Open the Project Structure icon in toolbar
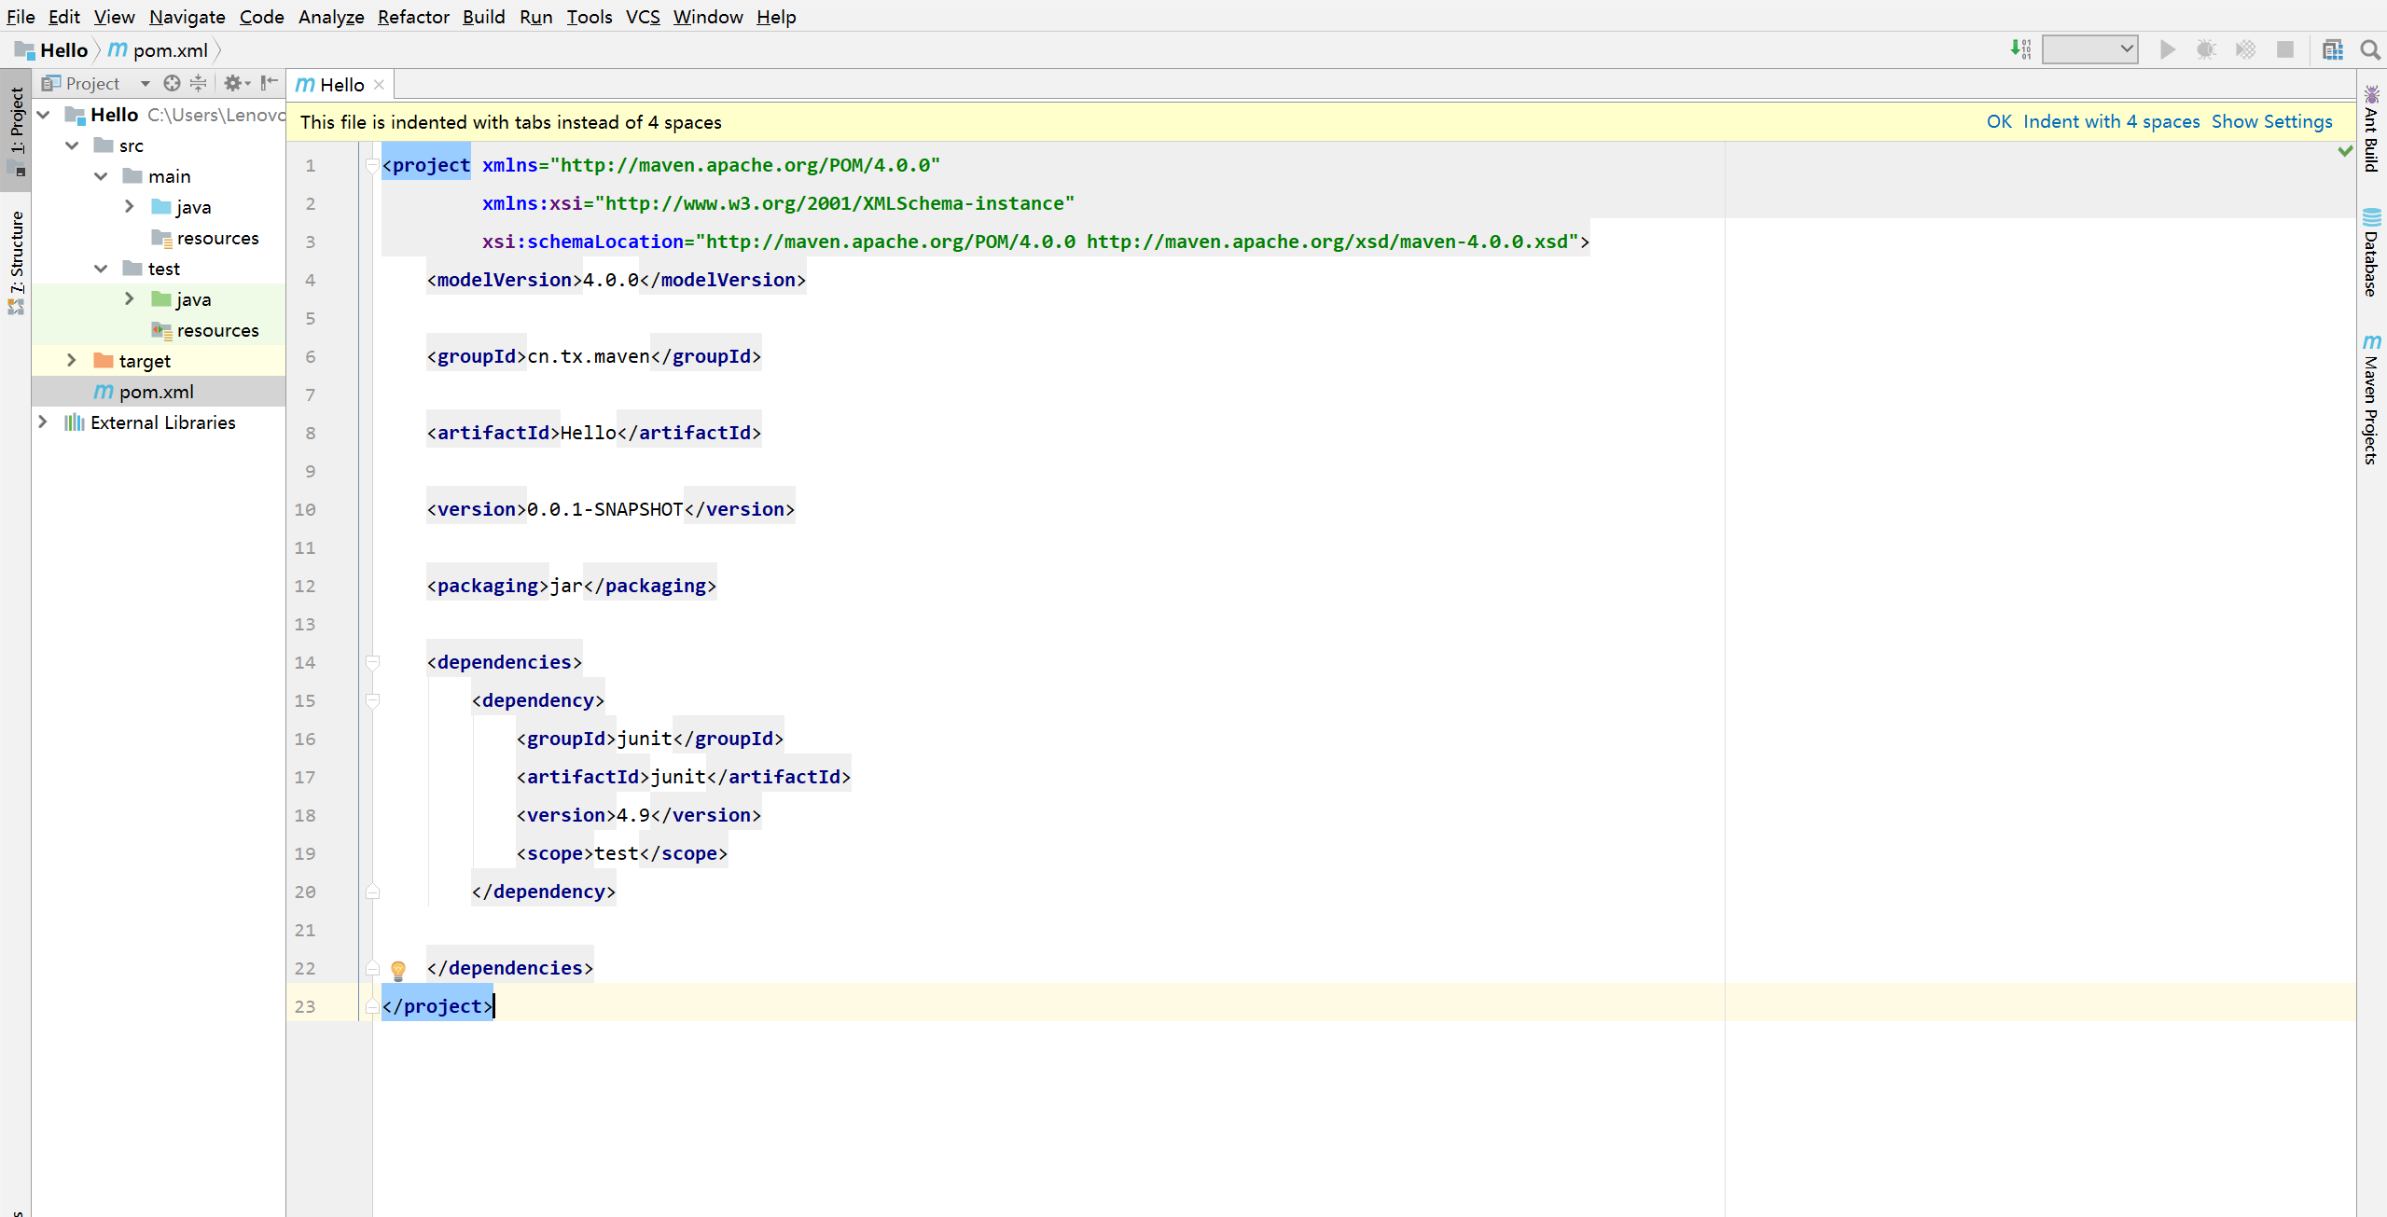2387x1217 pixels. [2332, 49]
